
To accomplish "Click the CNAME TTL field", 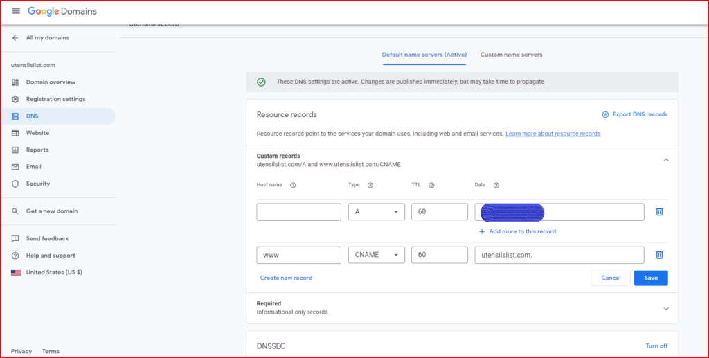I will coord(440,255).
